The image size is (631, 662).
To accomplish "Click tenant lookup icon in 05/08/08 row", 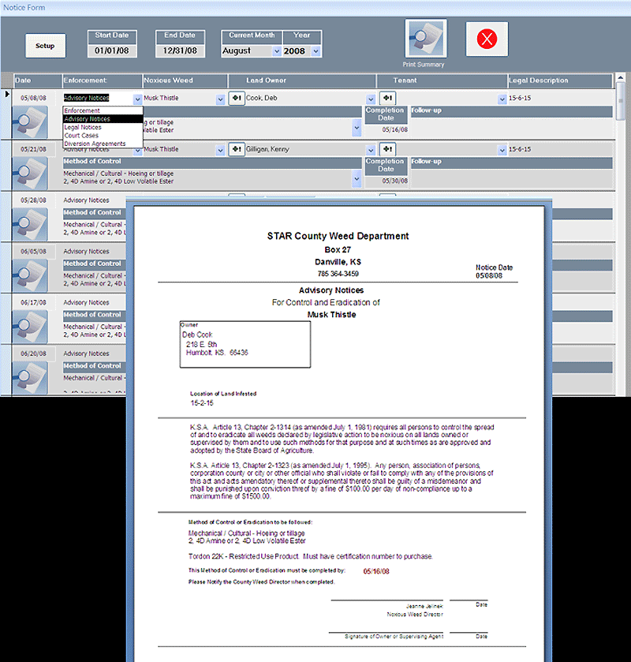I will click(x=387, y=98).
